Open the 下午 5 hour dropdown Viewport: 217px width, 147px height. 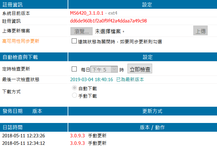click(x=104, y=70)
